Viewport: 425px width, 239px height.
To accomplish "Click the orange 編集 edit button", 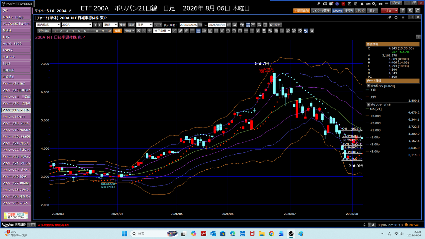I will coord(118,31).
